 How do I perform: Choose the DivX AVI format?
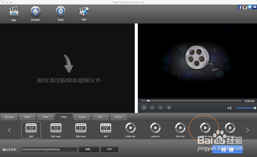pyautogui.click(x=180, y=130)
